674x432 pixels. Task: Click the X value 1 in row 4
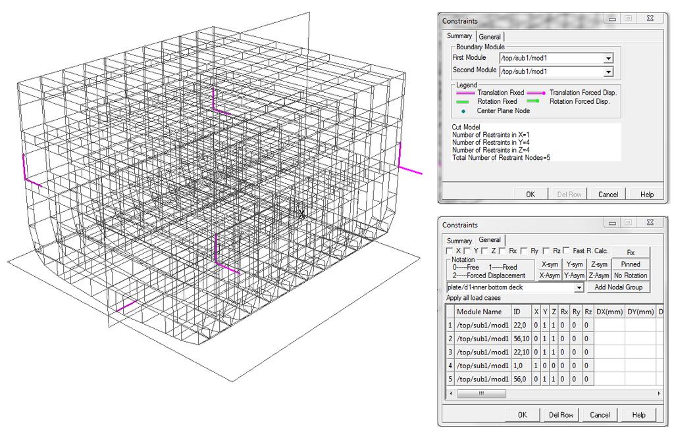[536, 366]
